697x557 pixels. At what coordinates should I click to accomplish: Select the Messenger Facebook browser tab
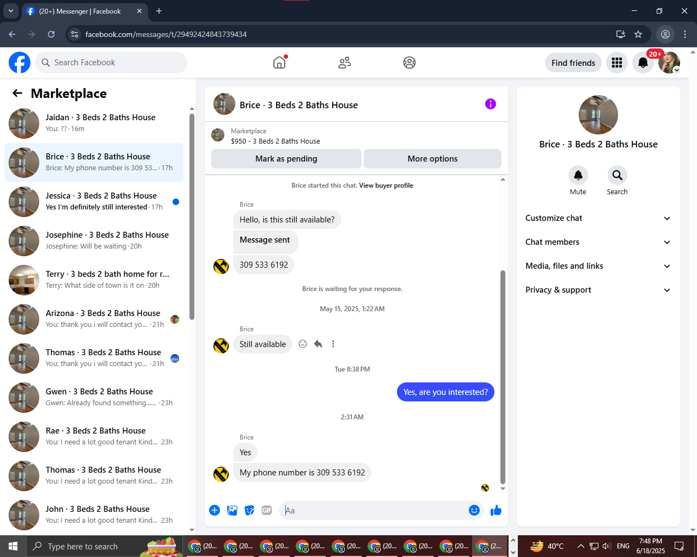point(85,11)
